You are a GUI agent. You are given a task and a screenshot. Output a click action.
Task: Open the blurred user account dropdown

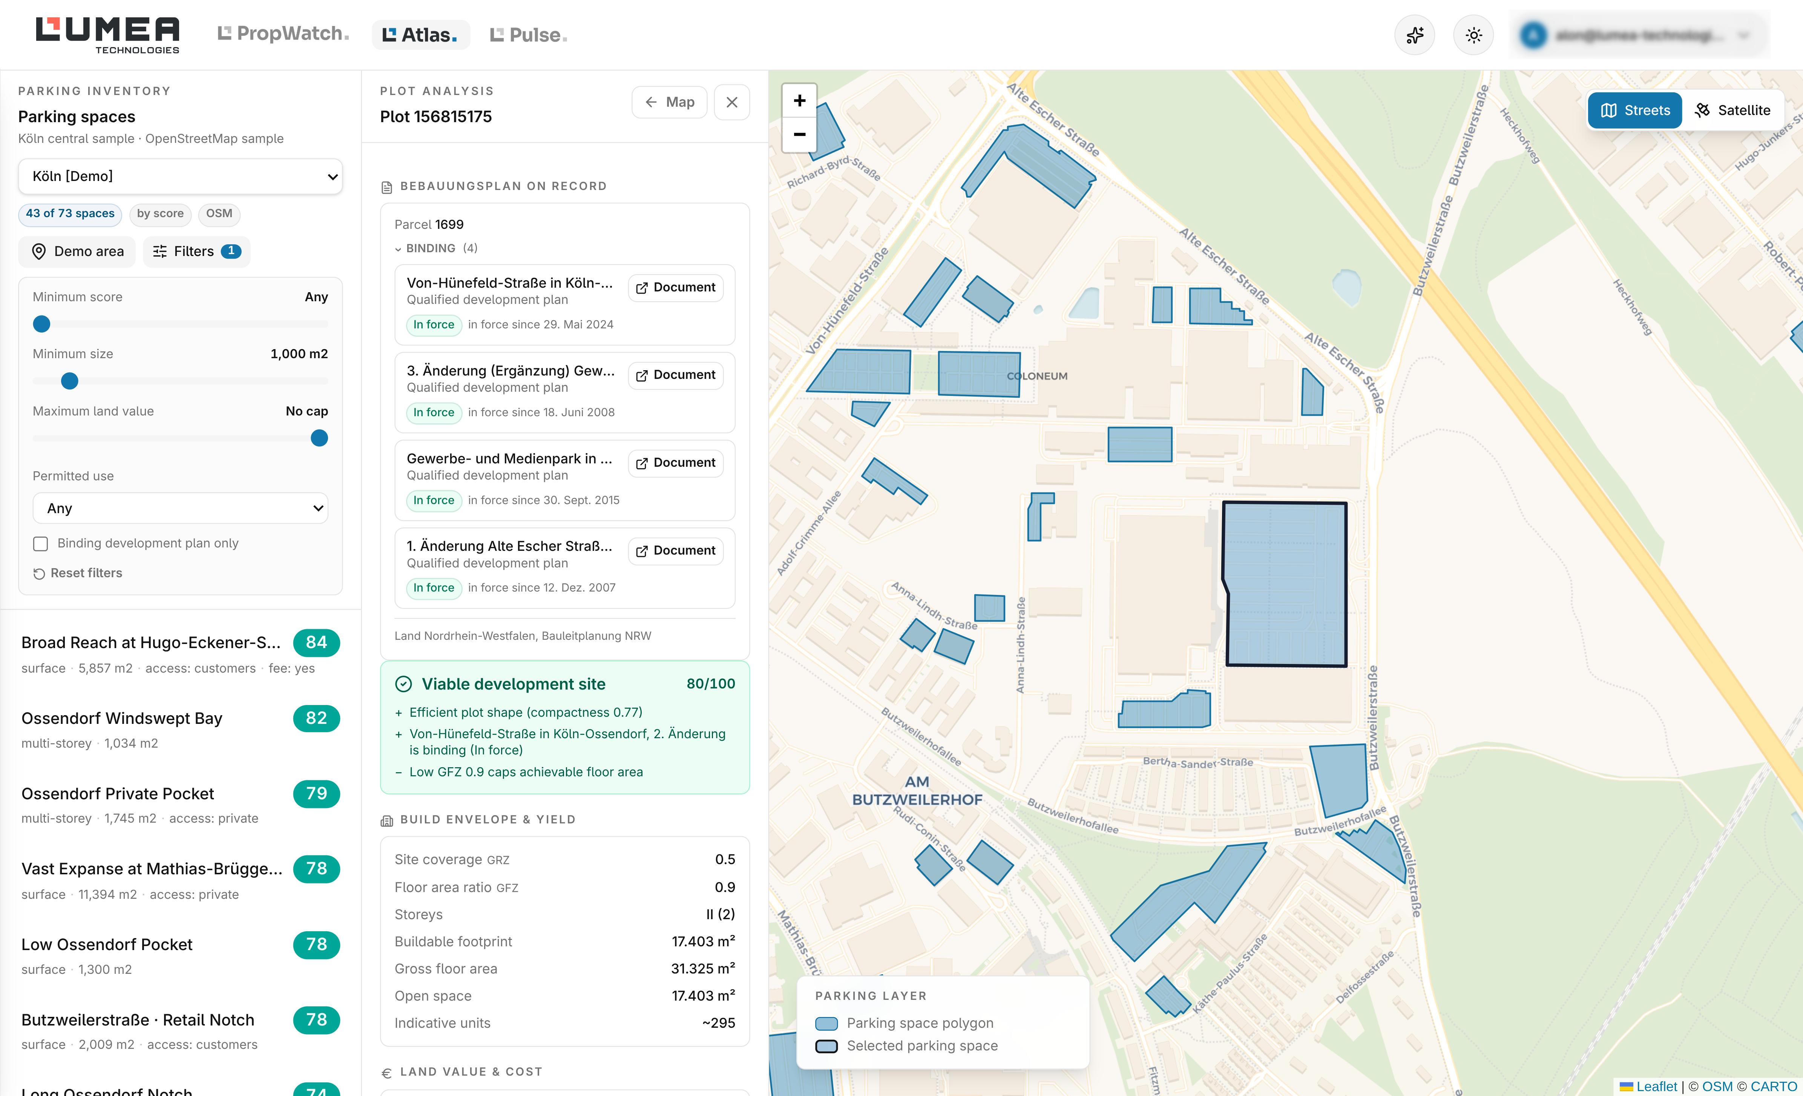click(x=1640, y=35)
